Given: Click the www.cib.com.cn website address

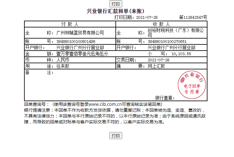Looking at the screenshot, I should click(105, 104).
